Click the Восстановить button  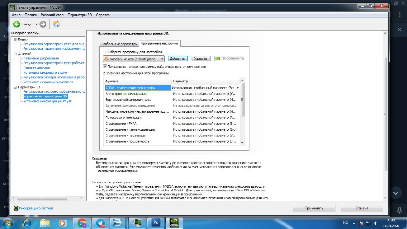click(x=230, y=59)
